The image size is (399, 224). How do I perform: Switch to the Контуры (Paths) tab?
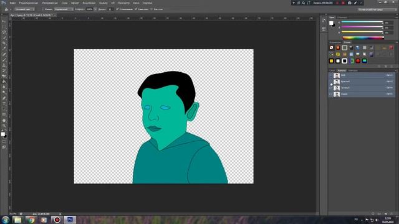pos(353,70)
